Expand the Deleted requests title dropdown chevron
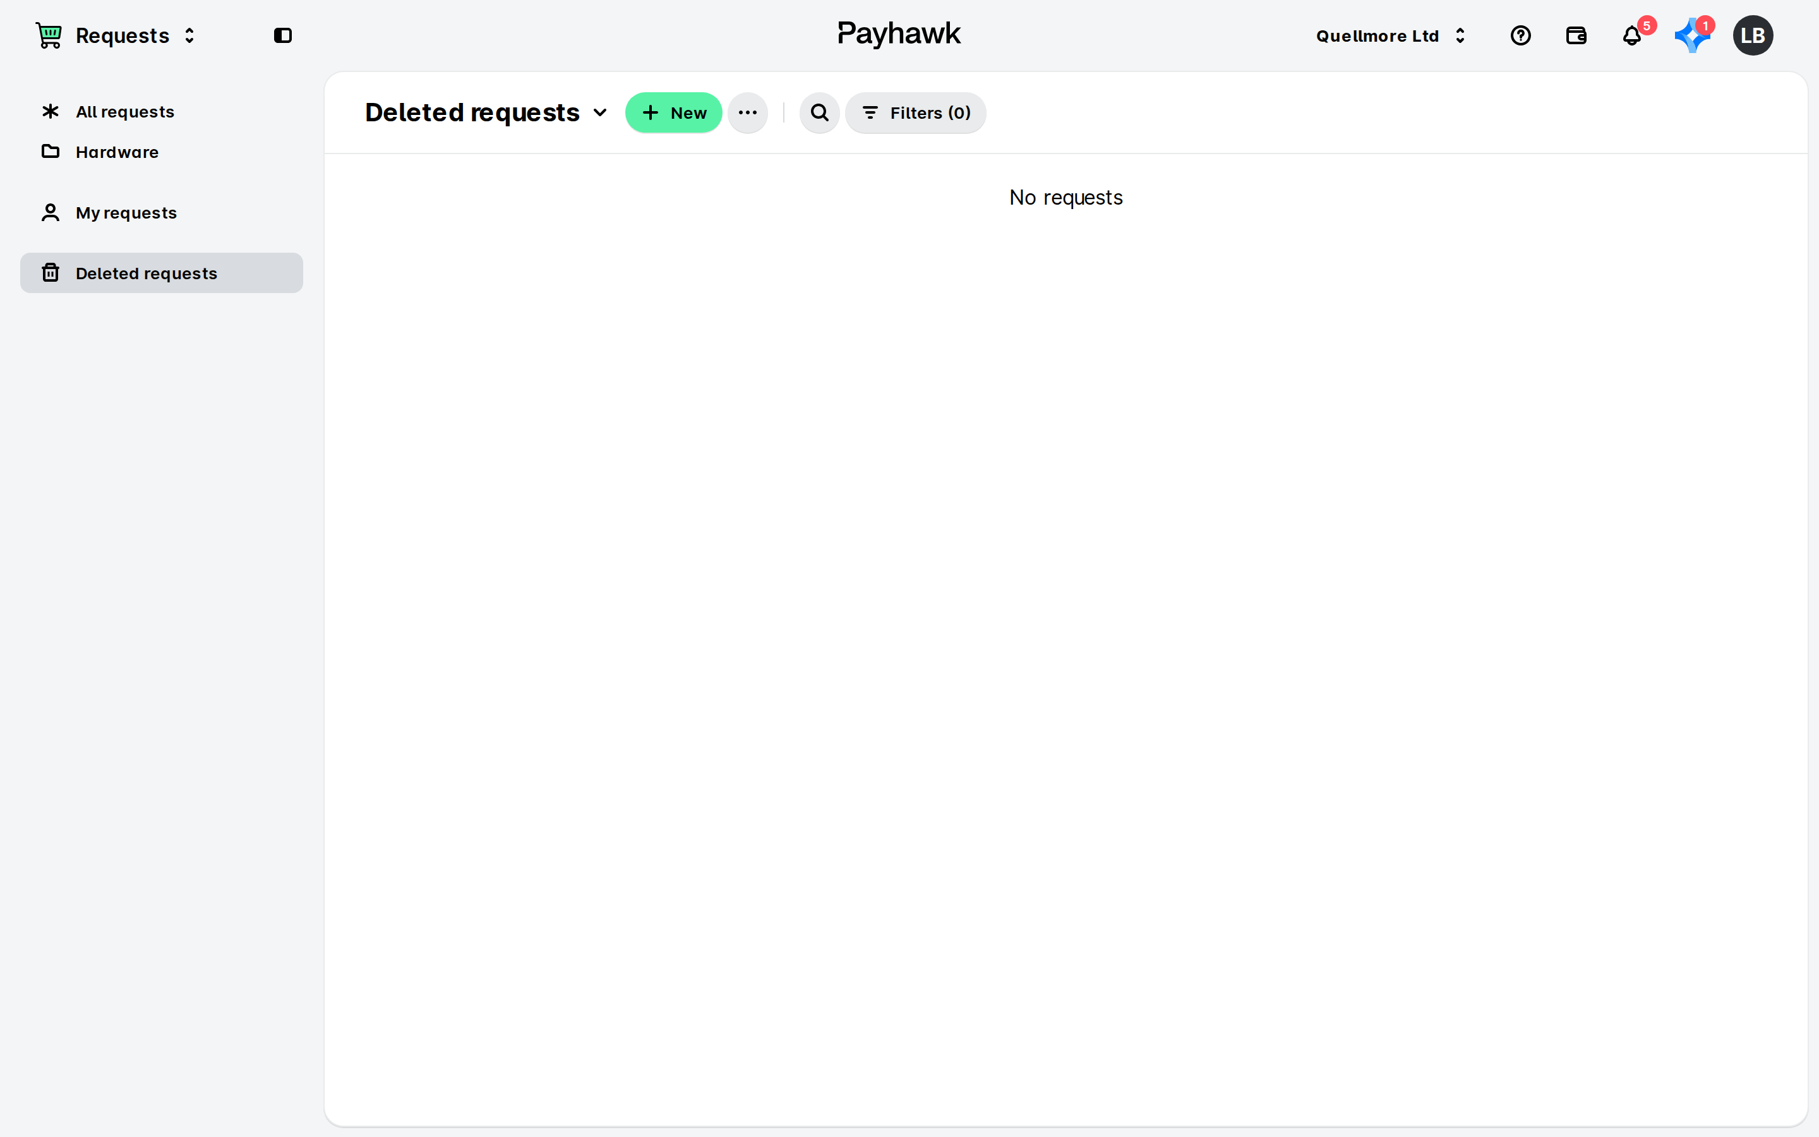 tap(600, 113)
